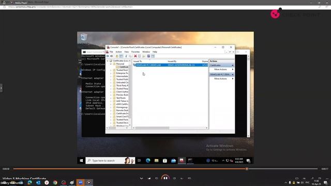The width and height of the screenshot is (331, 186).
Task: Open Chrome from the host taskbar
Action: (x=55, y=182)
